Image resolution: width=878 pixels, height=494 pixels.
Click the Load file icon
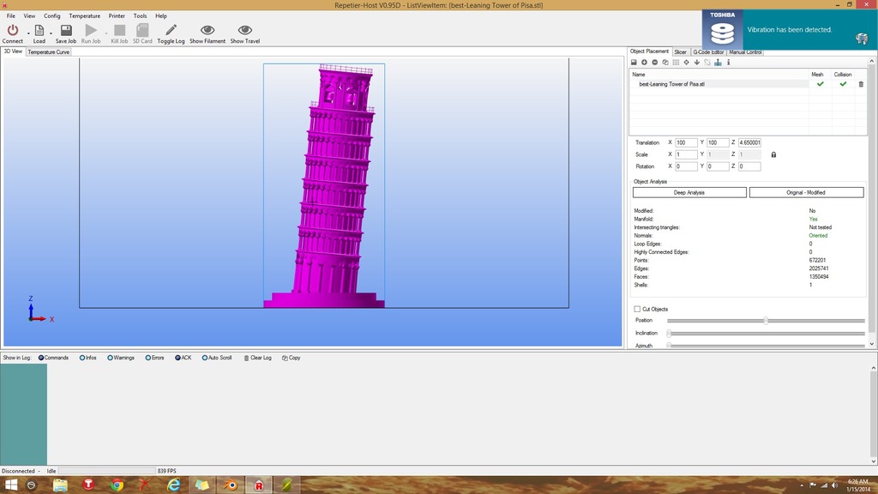[39, 30]
